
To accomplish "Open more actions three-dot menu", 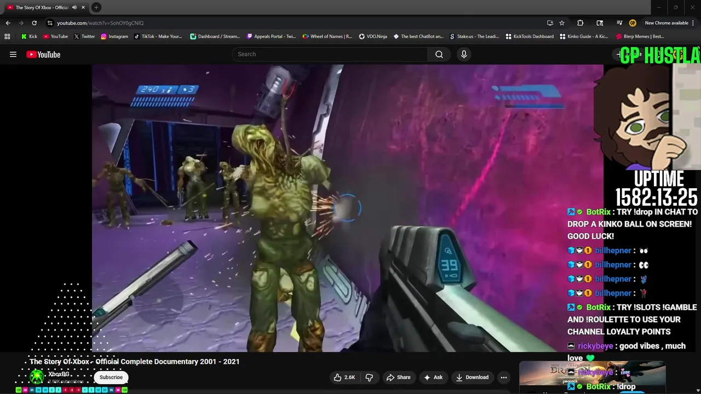I will coord(504,377).
